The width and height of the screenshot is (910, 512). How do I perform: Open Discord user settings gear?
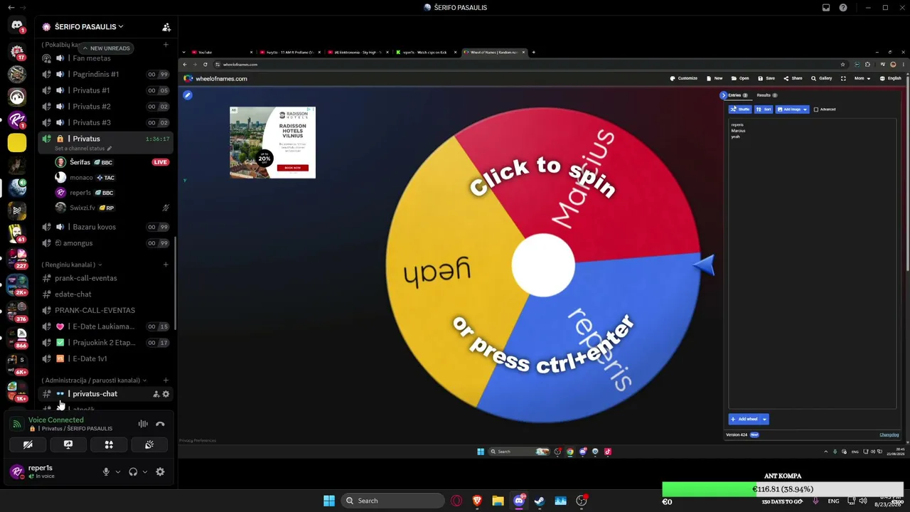[160, 471]
